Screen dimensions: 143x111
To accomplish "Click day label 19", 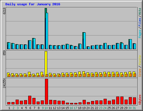I will pos(84,108).
